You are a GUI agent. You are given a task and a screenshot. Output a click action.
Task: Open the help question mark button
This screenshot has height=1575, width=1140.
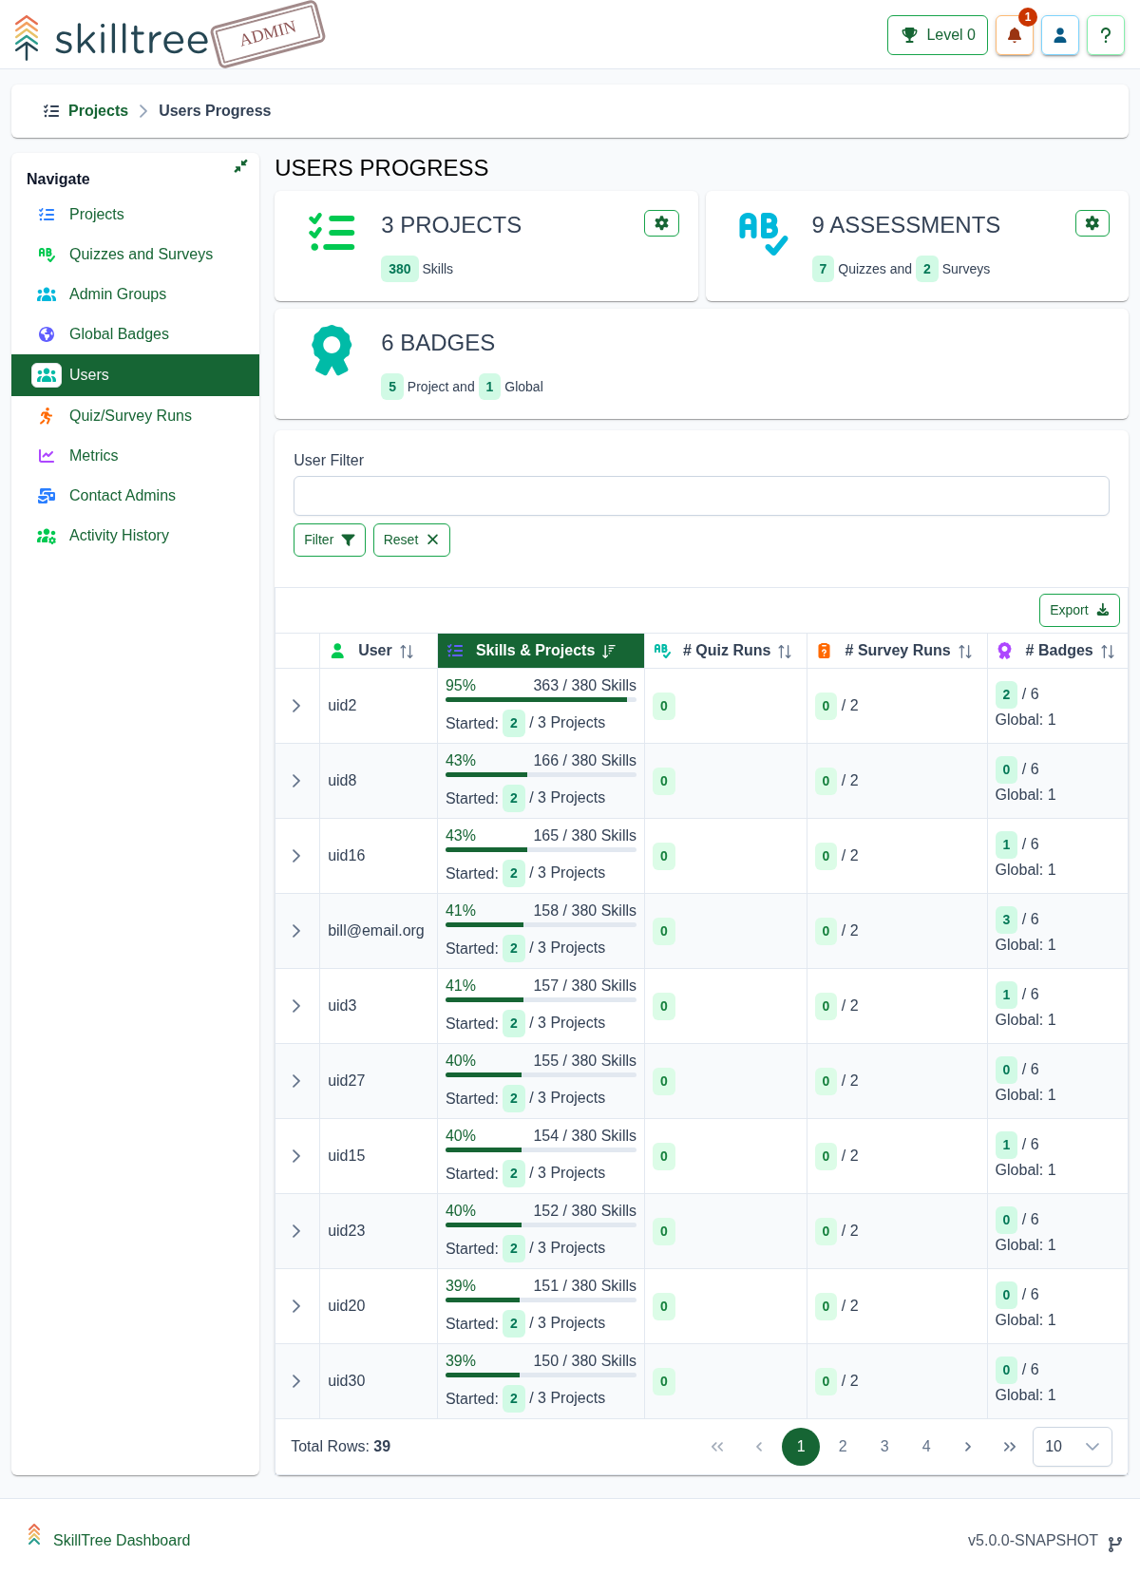click(1106, 35)
